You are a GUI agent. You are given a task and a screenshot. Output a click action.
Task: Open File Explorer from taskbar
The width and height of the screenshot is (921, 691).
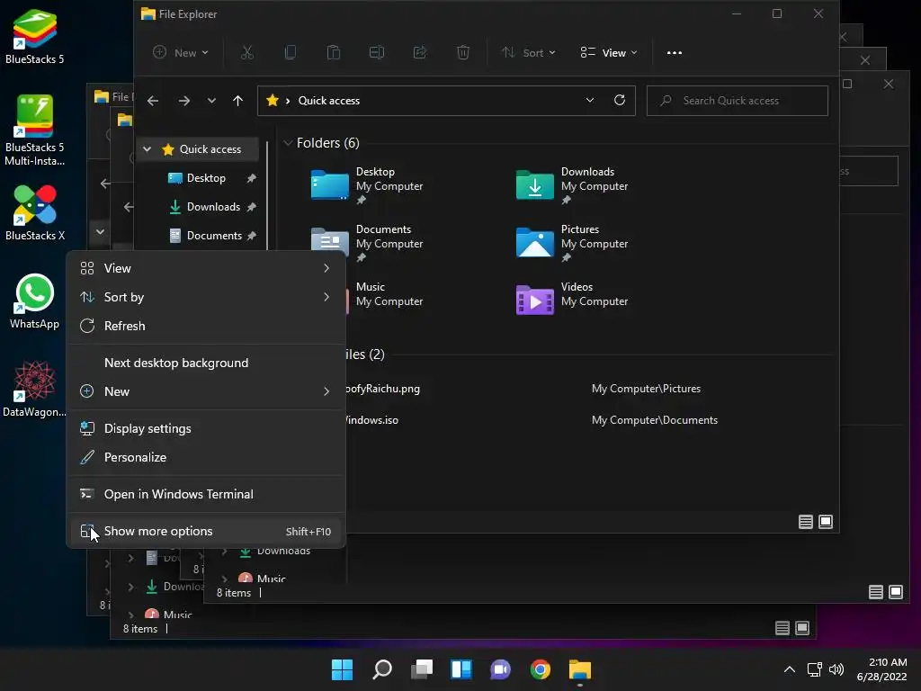coord(580,669)
